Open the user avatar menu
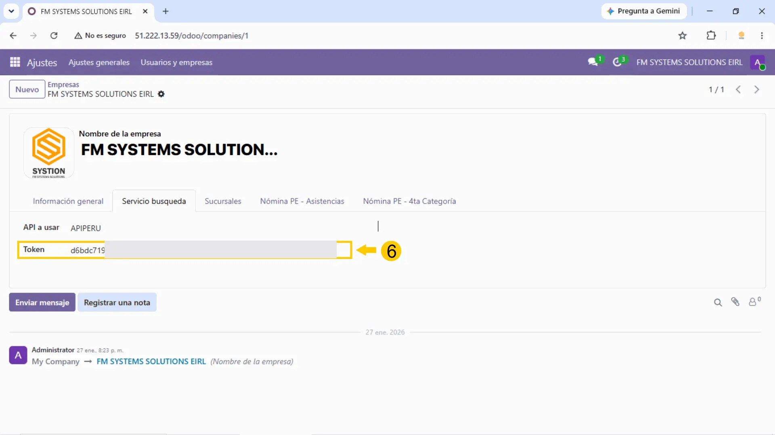This screenshot has width=775, height=435. (757, 62)
